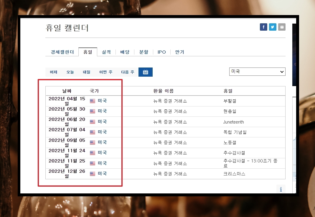Select the 부활절 holiday cell
This screenshot has height=217, width=315.
tap(230, 101)
